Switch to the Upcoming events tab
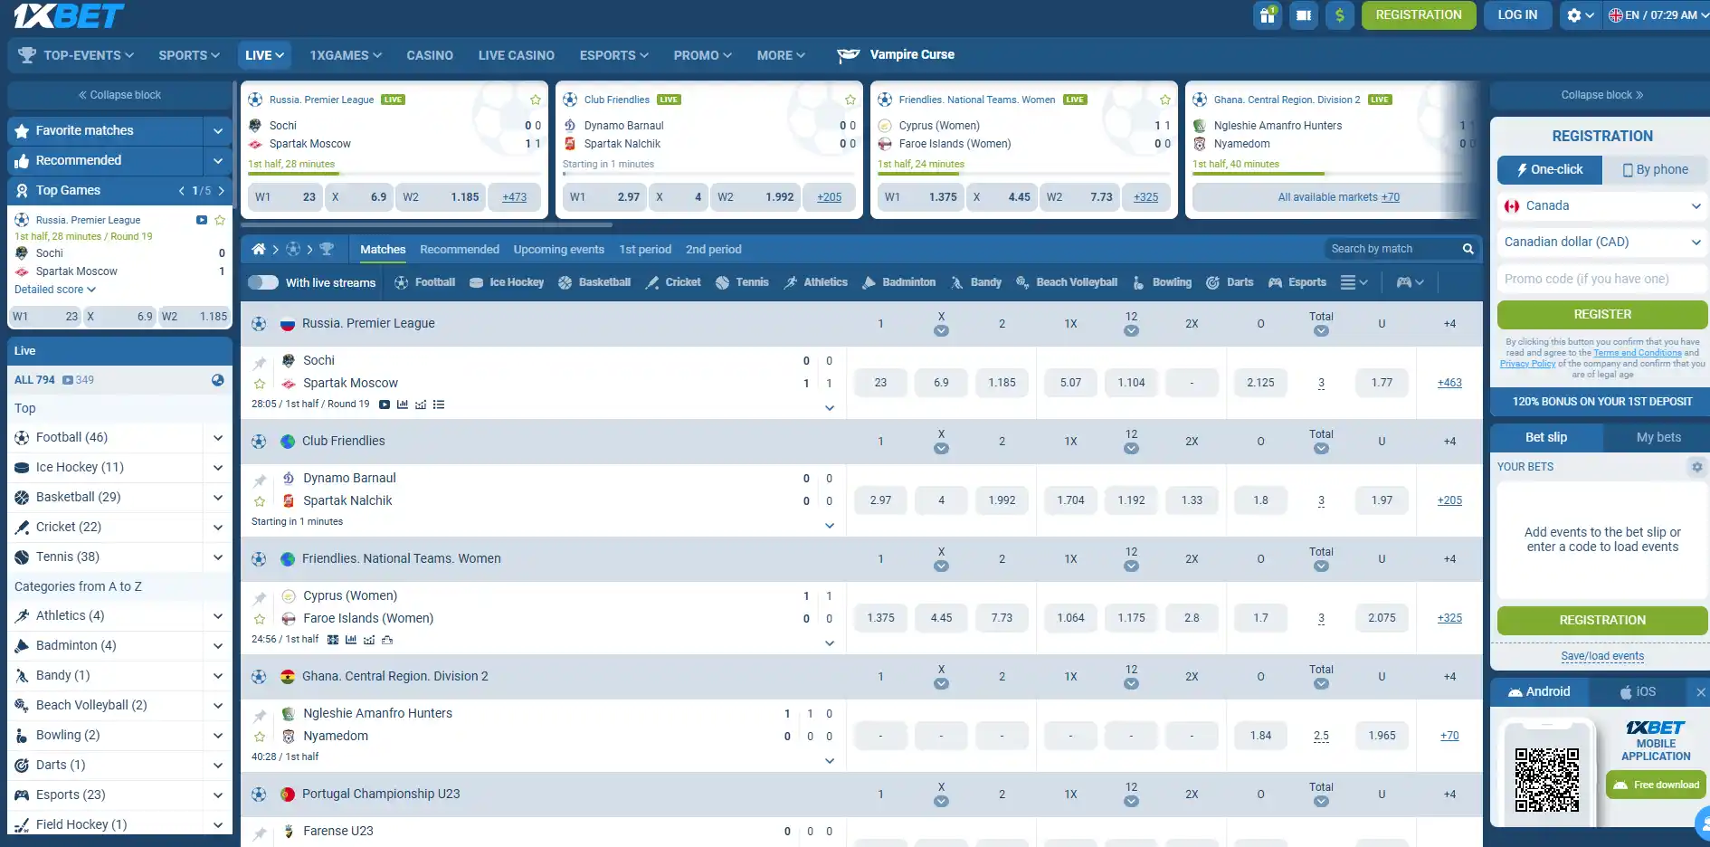 tap(558, 250)
